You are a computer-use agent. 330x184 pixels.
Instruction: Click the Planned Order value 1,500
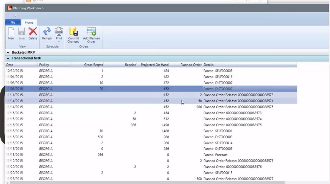point(198,179)
